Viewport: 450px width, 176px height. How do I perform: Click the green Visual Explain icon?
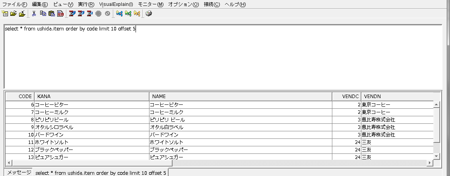pos(128,13)
